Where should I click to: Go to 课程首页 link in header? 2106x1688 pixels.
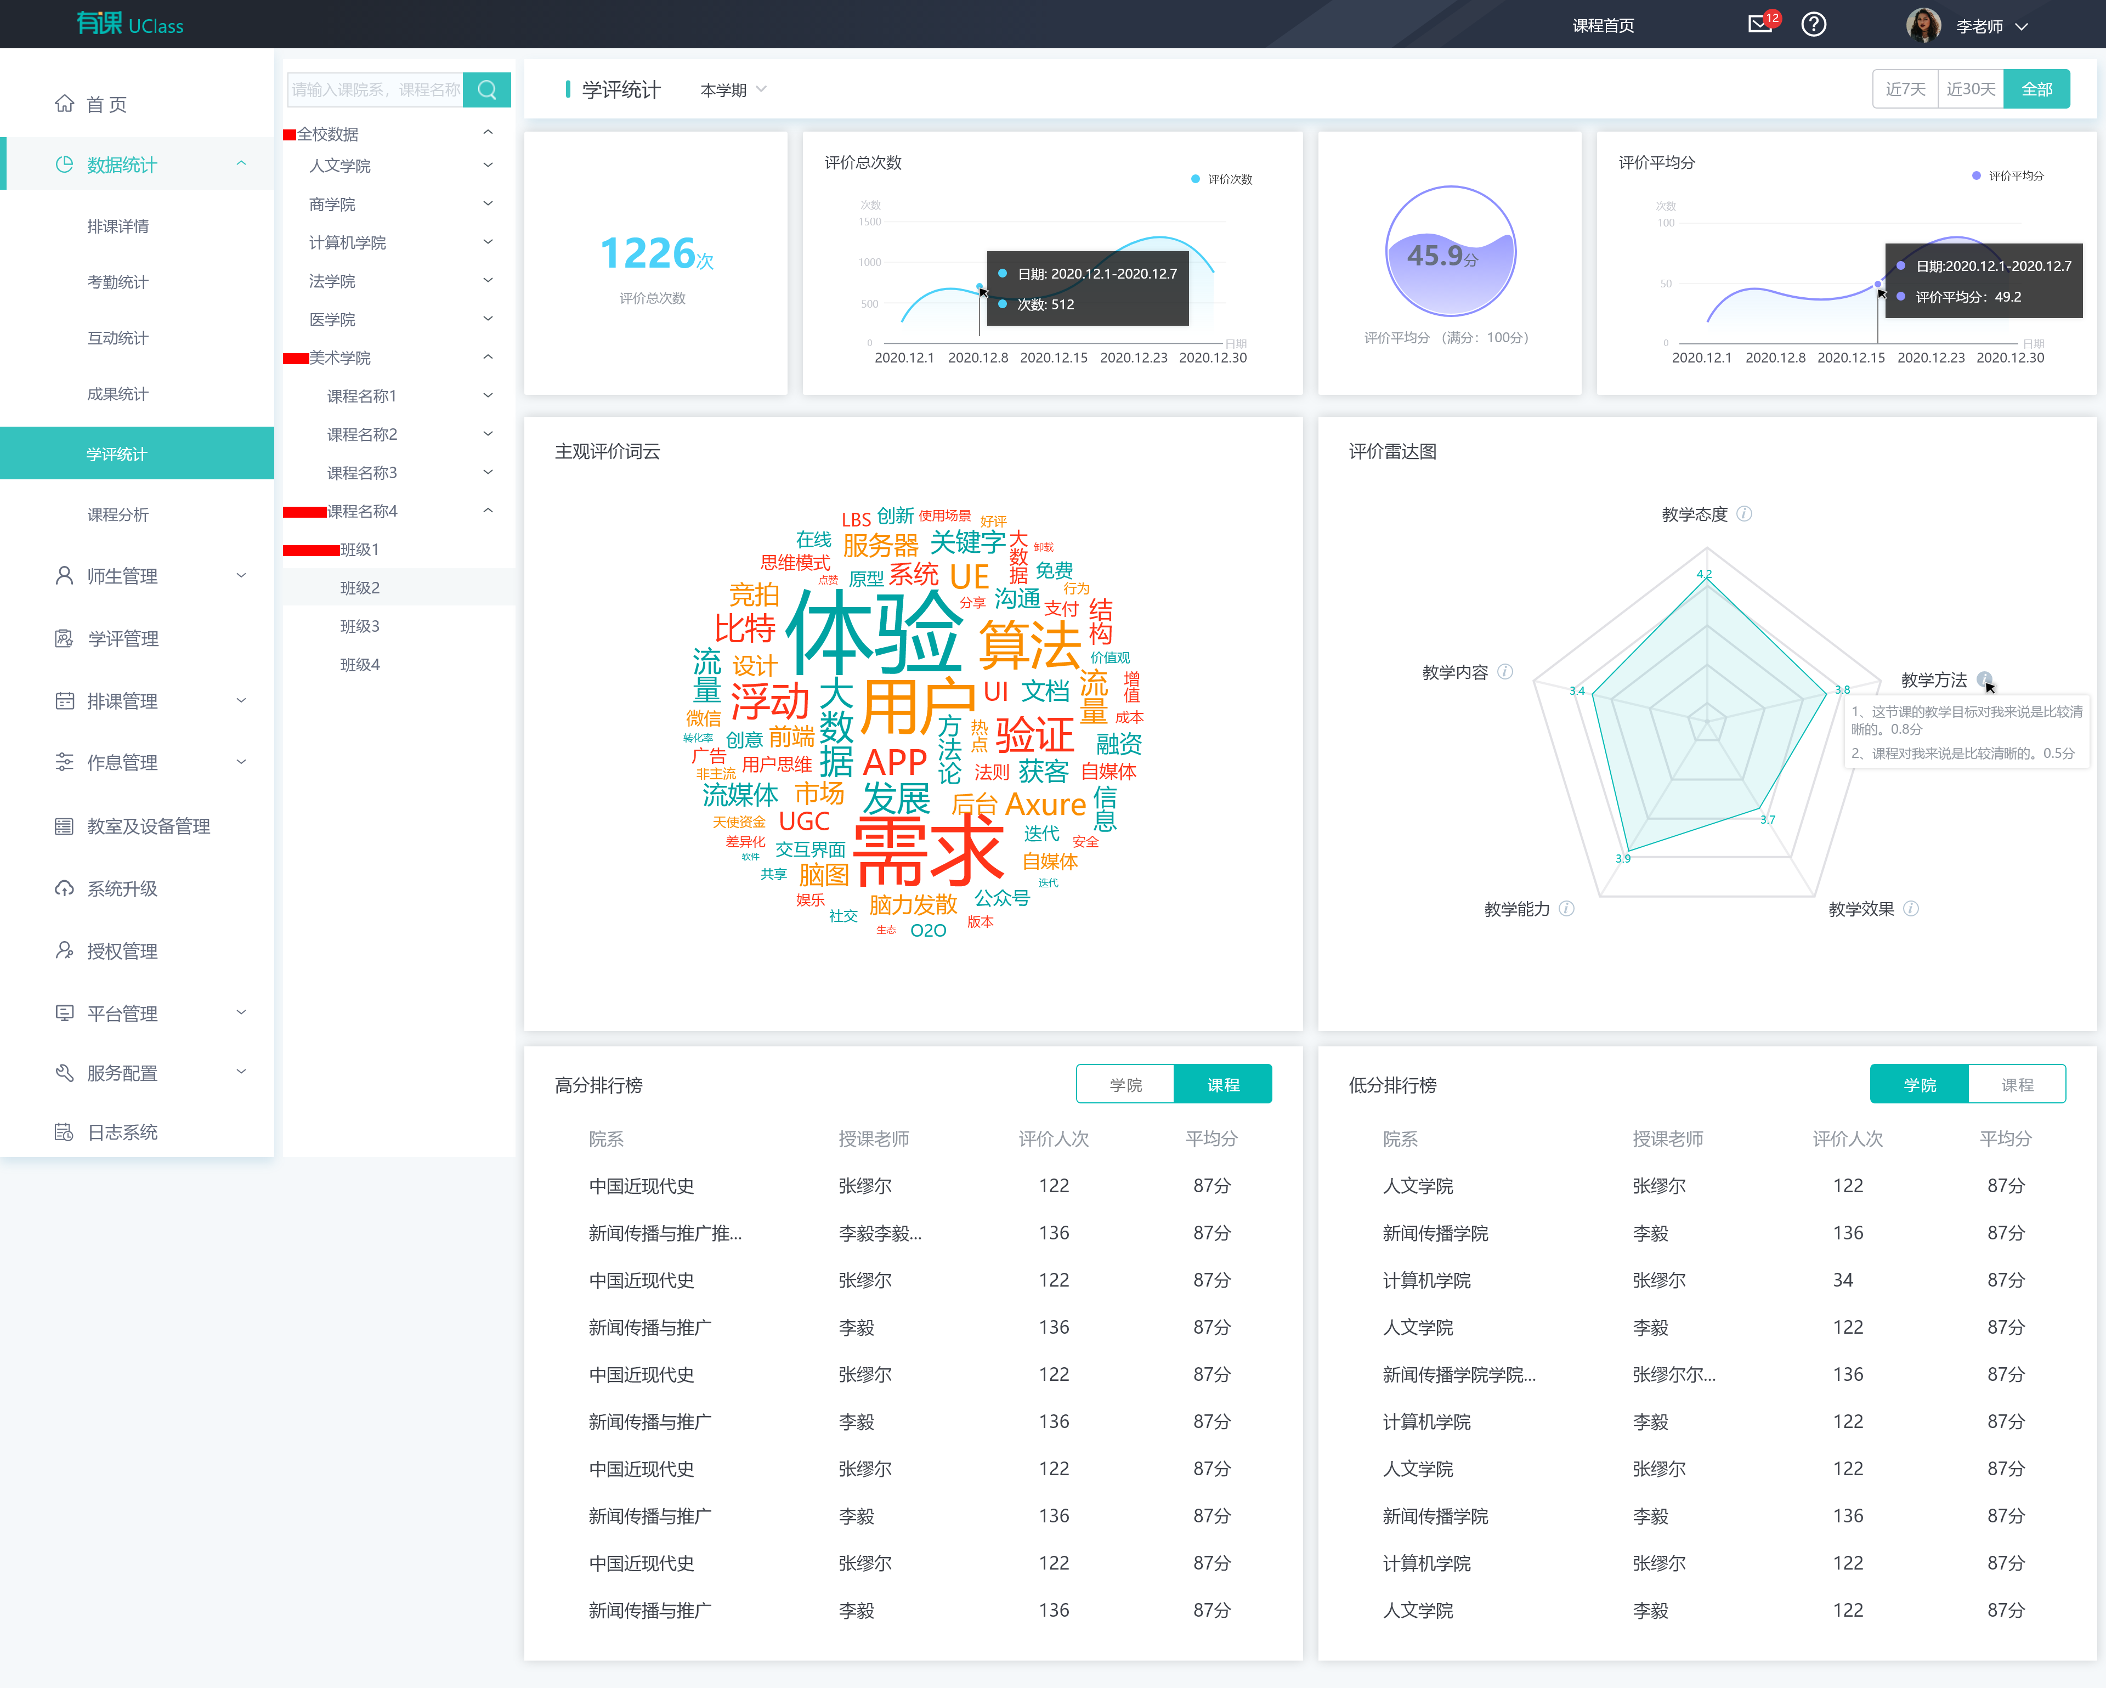pos(1603,25)
